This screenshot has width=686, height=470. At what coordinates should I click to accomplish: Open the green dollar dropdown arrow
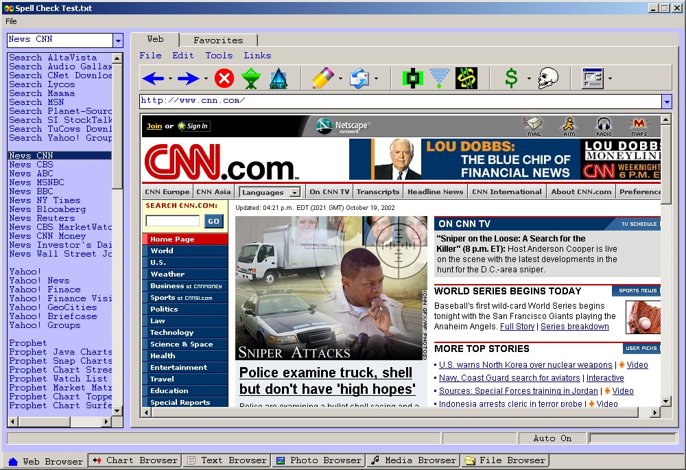[529, 79]
